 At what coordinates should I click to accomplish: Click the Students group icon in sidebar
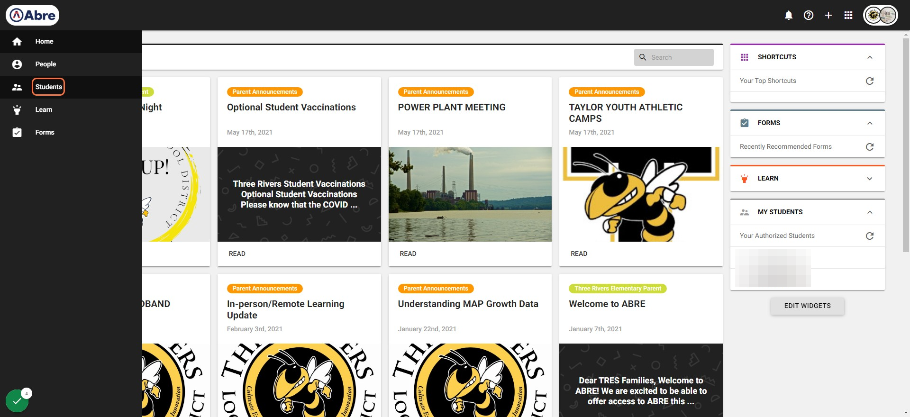click(17, 87)
